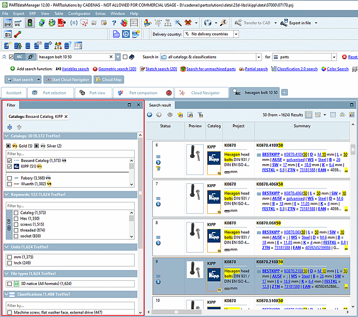Click the search result filter funnel icon

[x=200, y=115]
